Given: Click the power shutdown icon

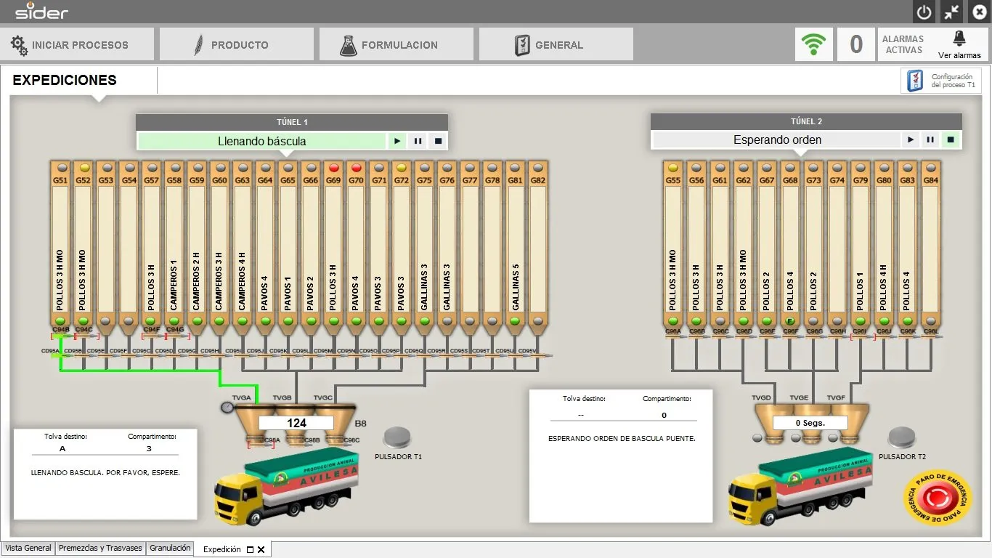Looking at the screenshot, I should click(924, 12).
